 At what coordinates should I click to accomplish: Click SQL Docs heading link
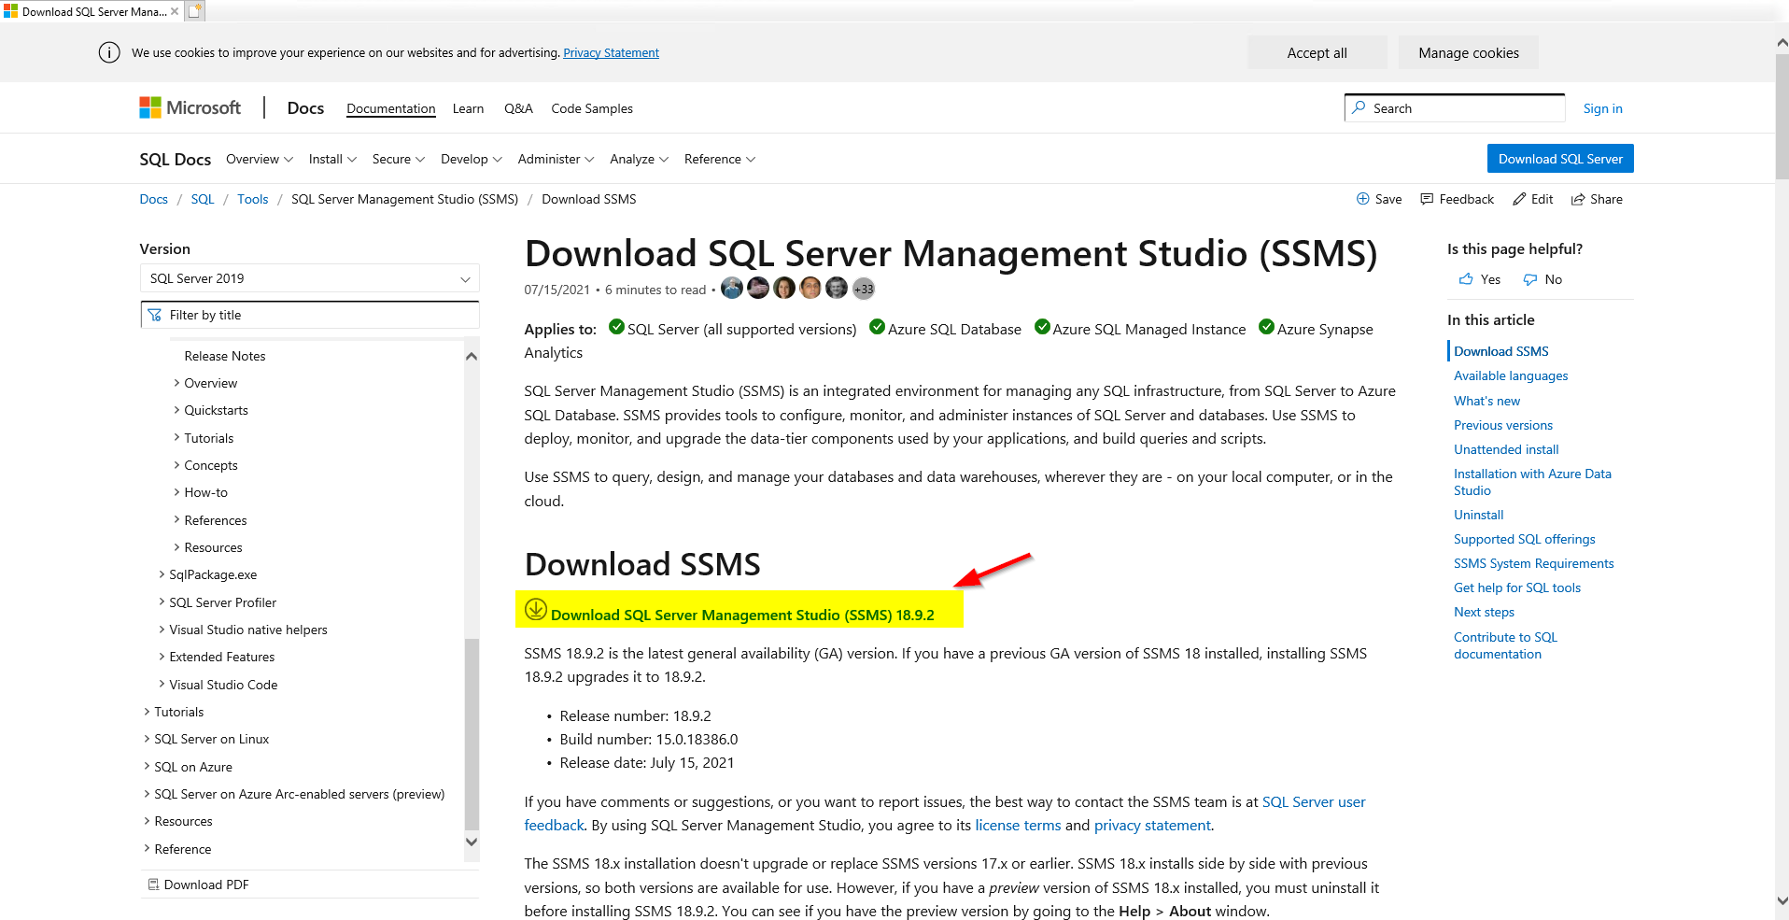click(176, 160)
